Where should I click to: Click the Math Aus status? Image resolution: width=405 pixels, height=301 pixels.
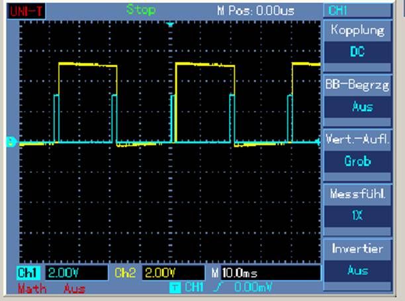[x=74, y=288]
